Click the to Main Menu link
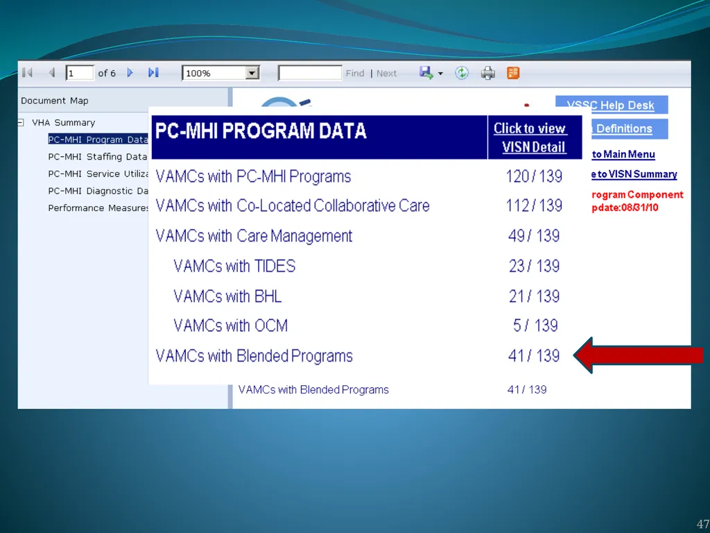710x533 pixels. (623, 155)
